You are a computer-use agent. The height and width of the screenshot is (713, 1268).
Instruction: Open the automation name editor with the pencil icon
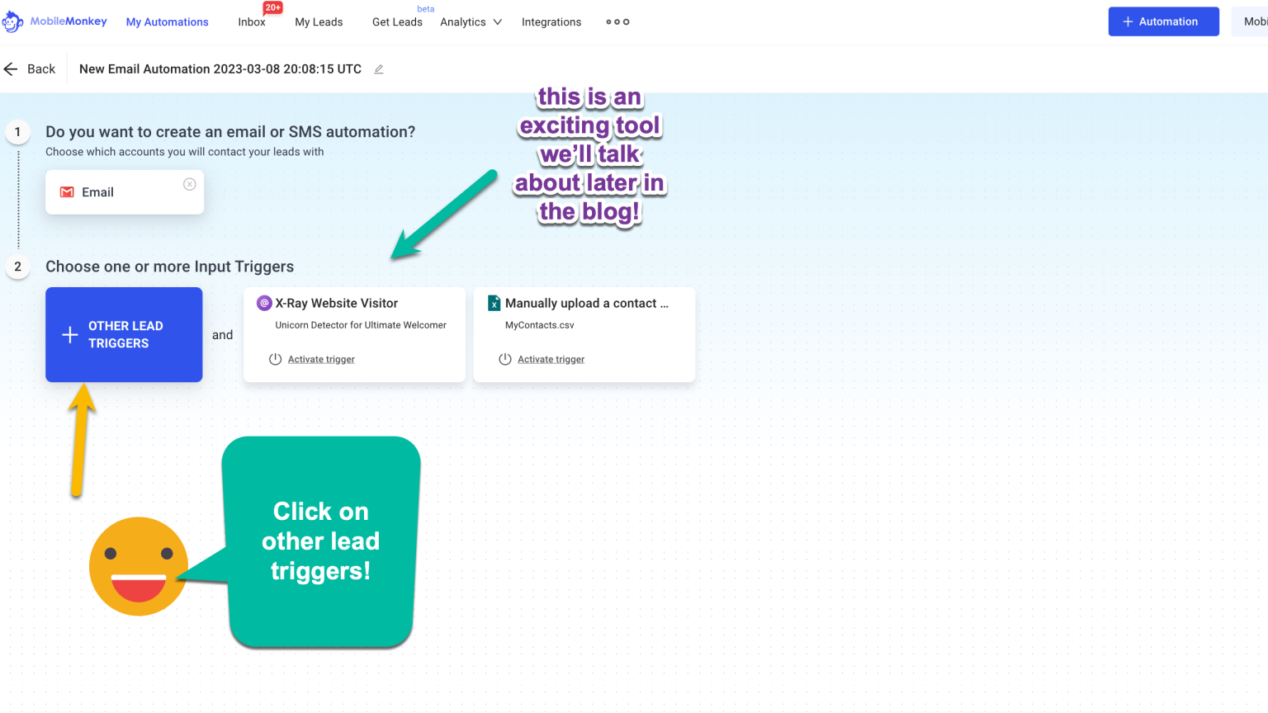378,69
